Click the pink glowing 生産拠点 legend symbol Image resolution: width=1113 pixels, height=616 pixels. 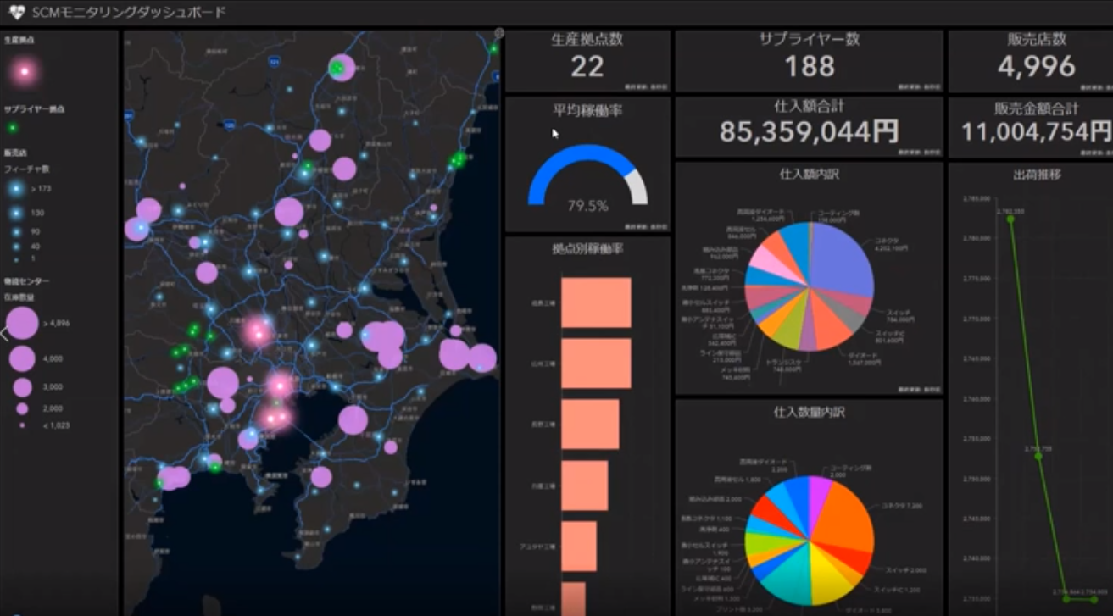[25, 72]
